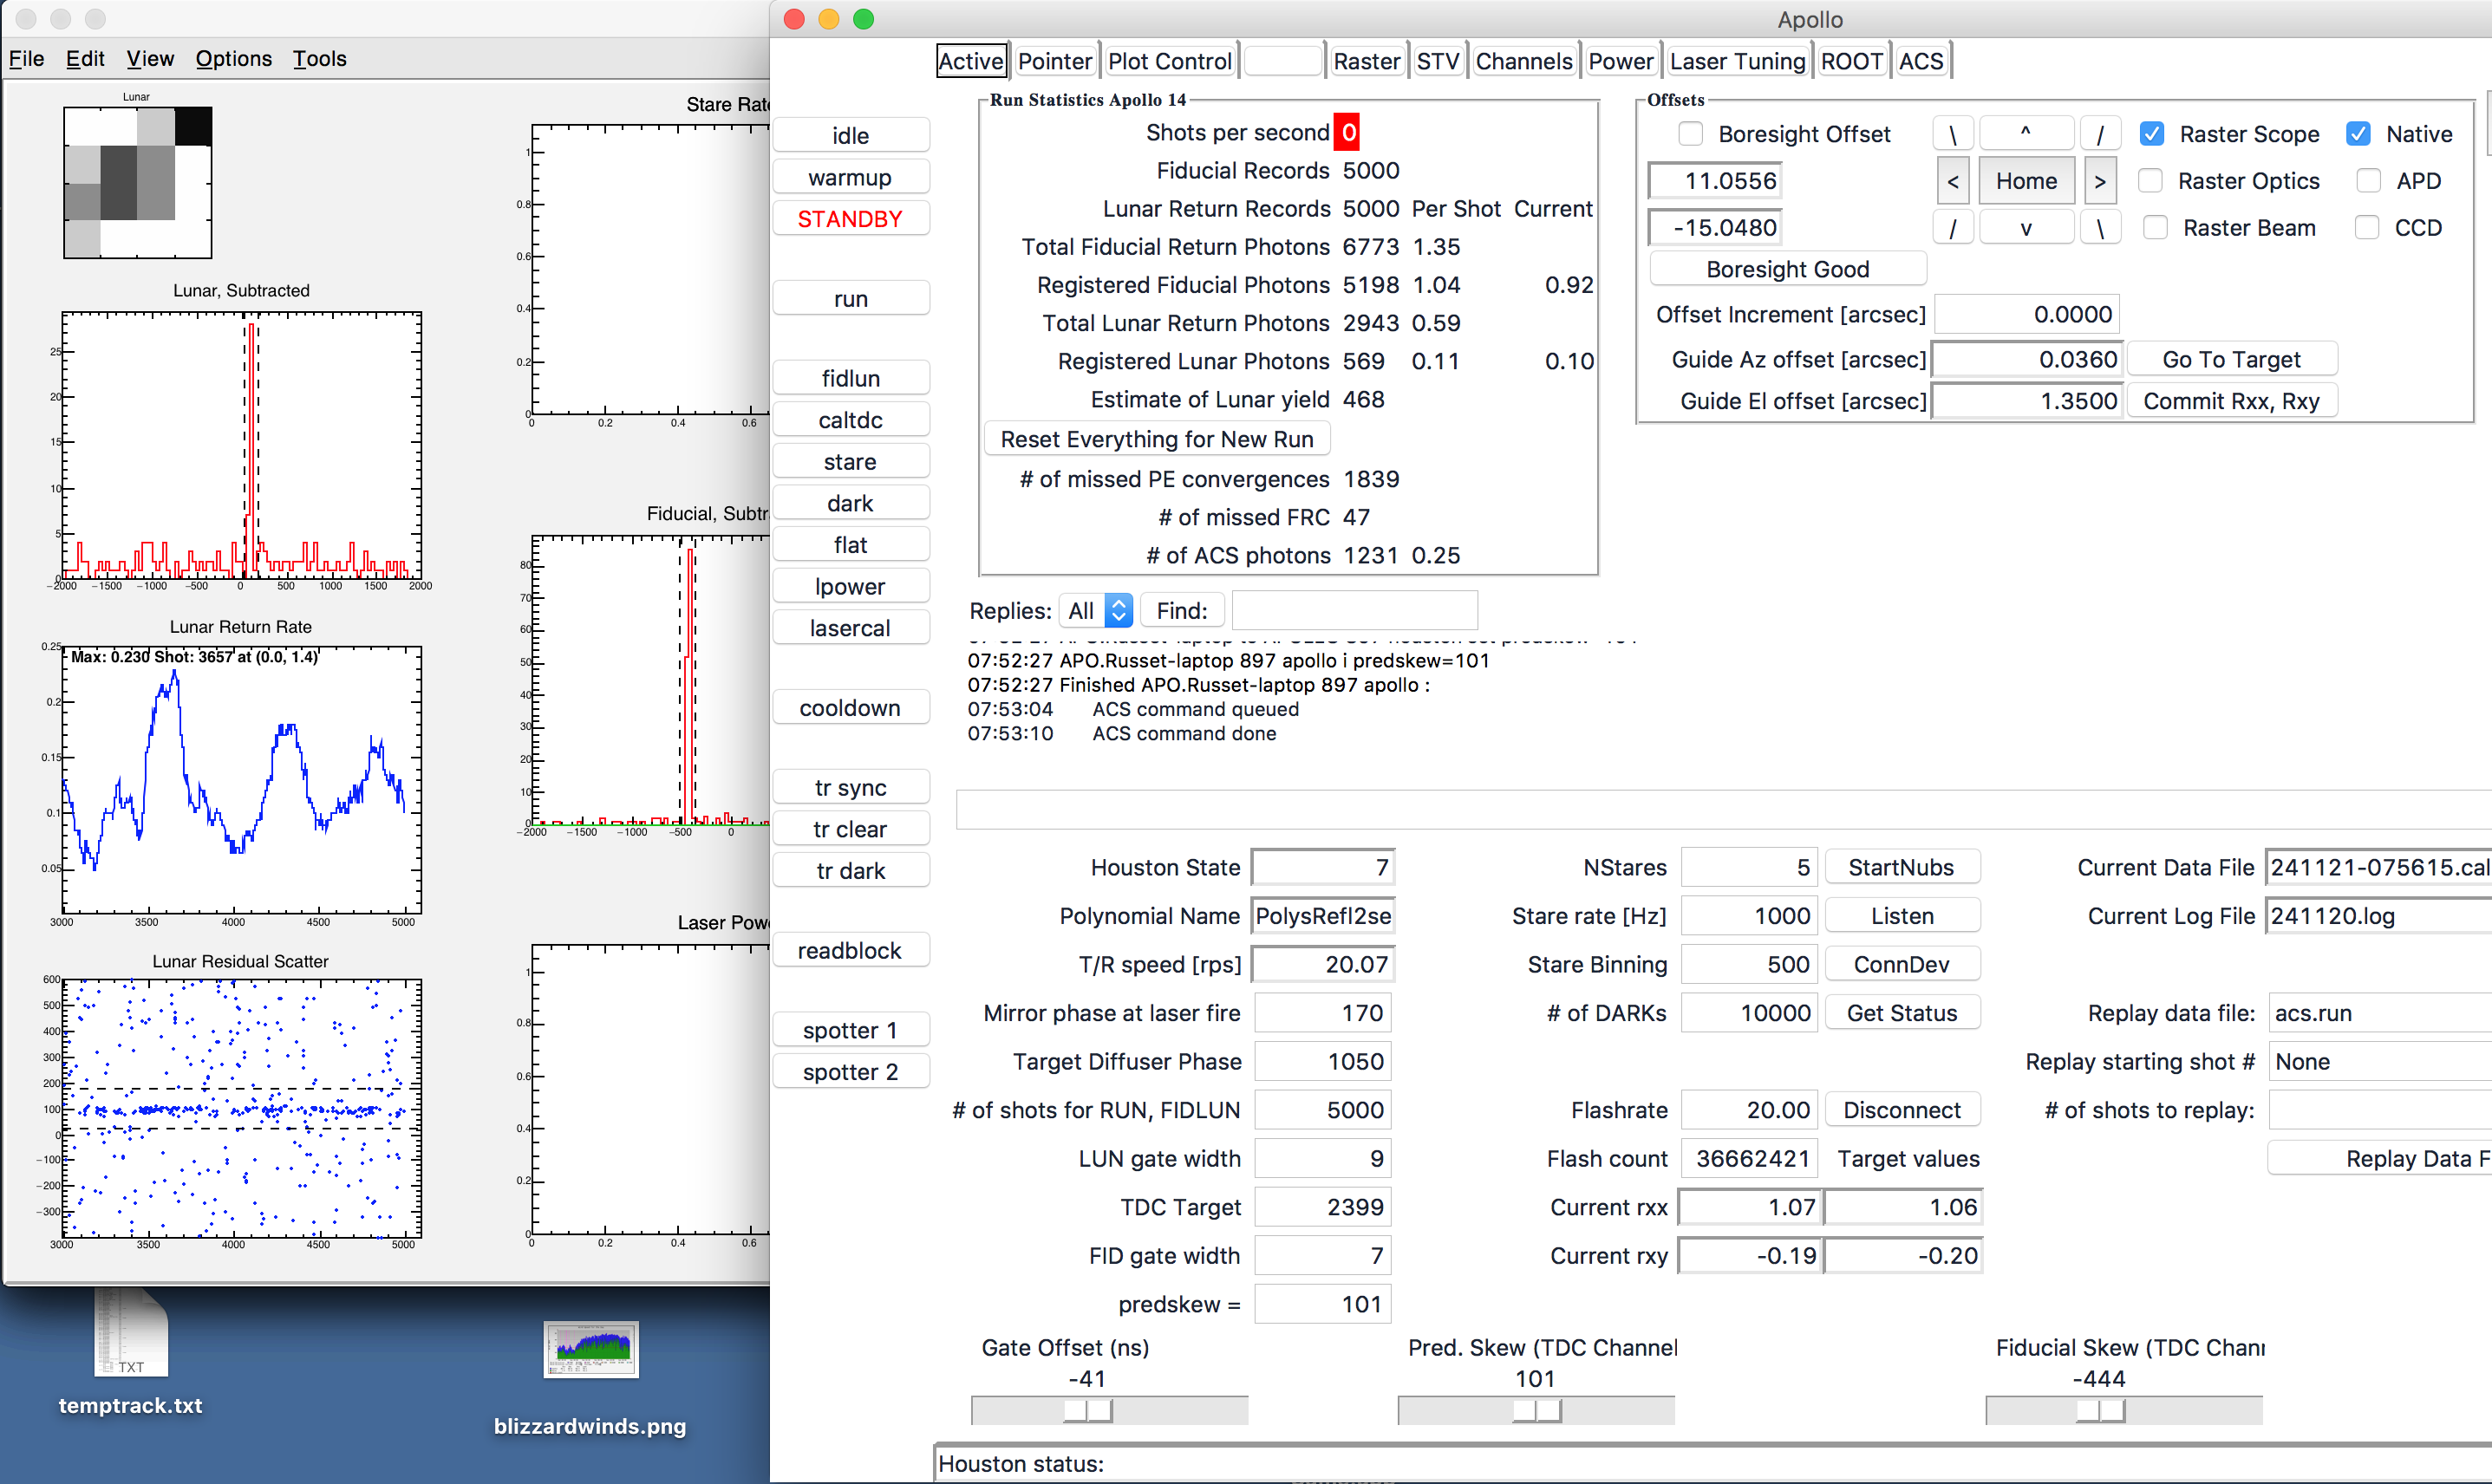The width and height of the screenshot is (2492, 1484).
Task: Switch to the Channels tab
Action: (1524, 61)
